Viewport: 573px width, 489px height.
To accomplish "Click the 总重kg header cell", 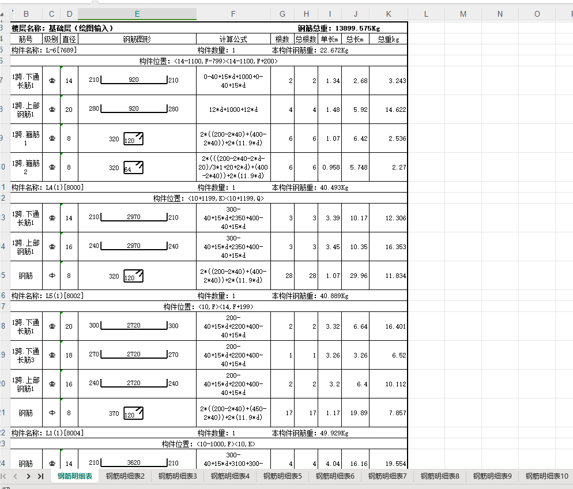I will tap(389, 39).
